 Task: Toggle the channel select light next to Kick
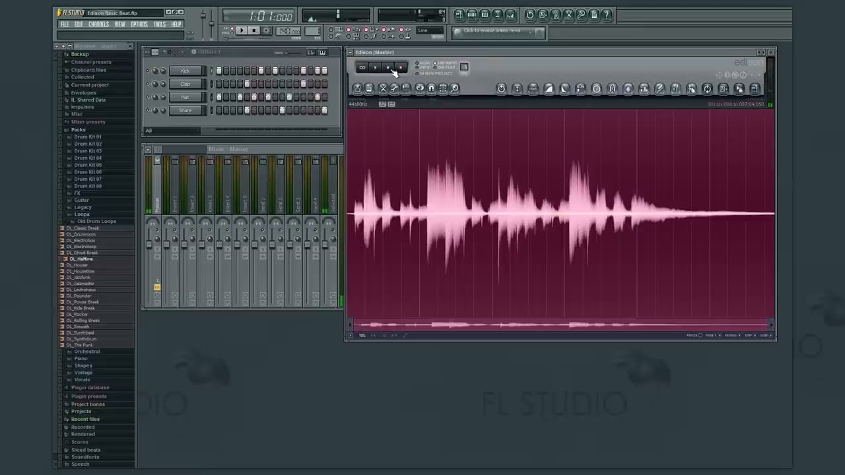click(212, 71)
